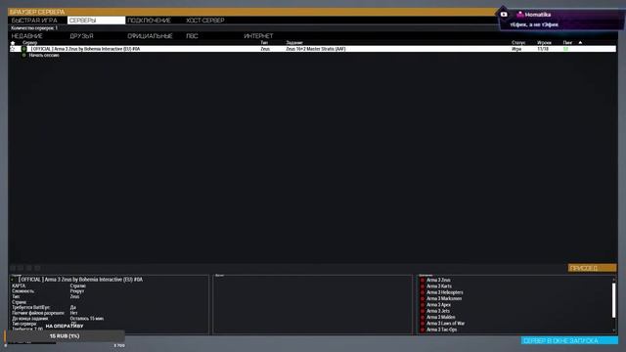Click the red icon beside Arma 3 Laws of War
Image resolution: width=626 pixels, height=352 pixels.
[x=423, y=324]
